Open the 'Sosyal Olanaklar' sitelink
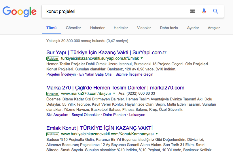233x159 pixels. coord(86,115)
